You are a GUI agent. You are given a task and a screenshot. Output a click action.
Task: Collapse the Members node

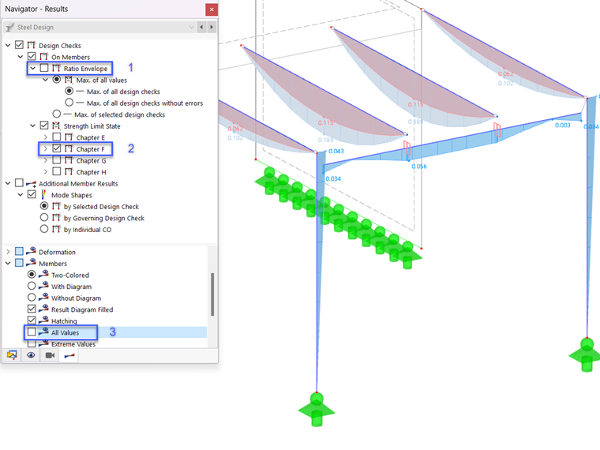pos(8,263)
